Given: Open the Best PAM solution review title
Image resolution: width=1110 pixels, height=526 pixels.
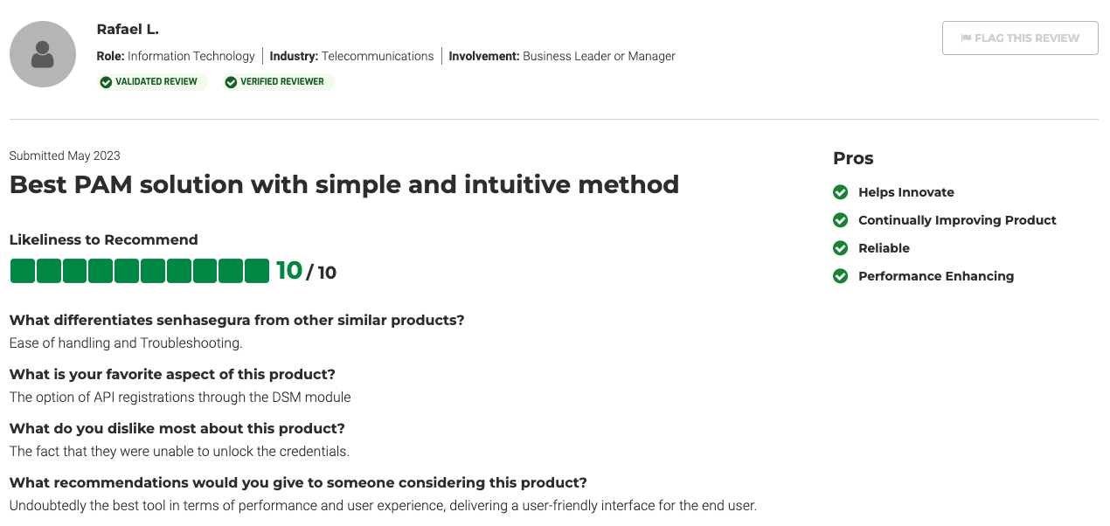Looking at the screenshot, I should click(x=344, y=184).
